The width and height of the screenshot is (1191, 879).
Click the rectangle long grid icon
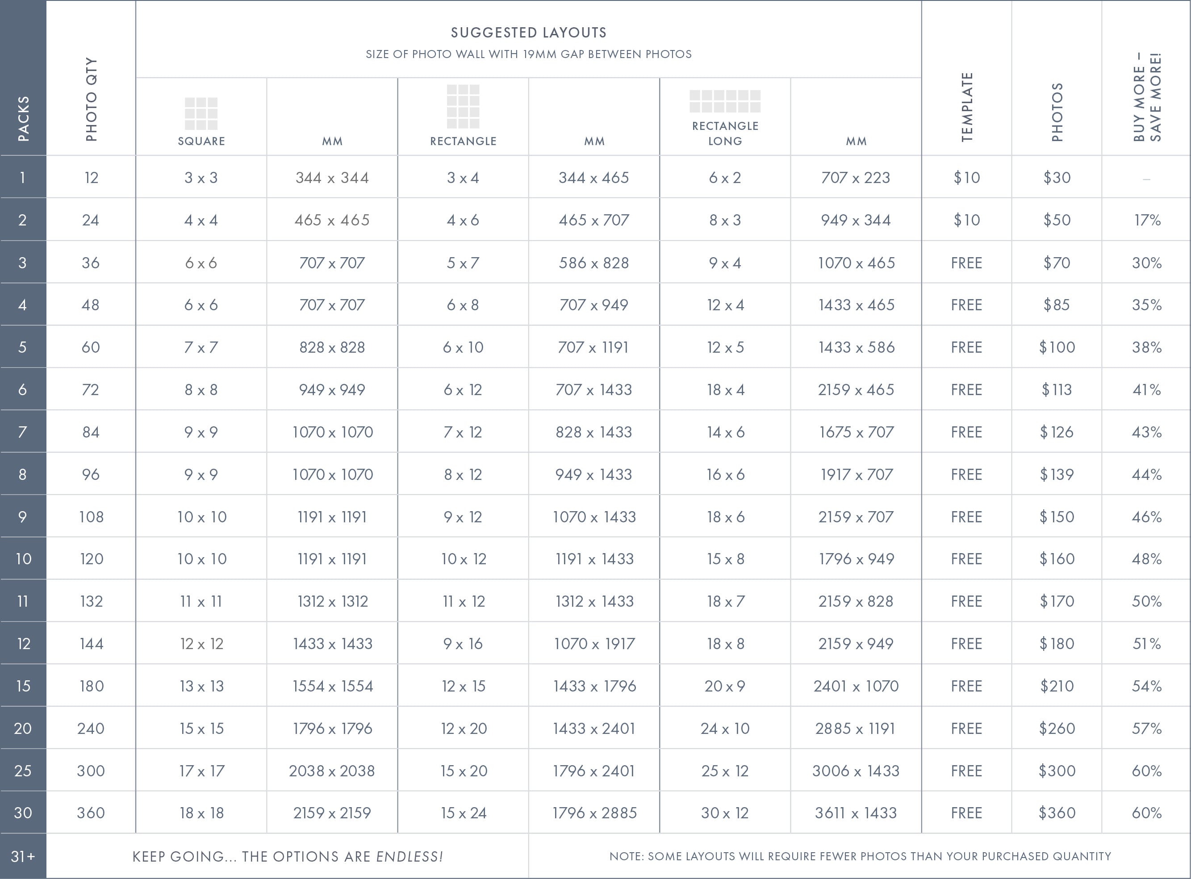tap(725, 101)
